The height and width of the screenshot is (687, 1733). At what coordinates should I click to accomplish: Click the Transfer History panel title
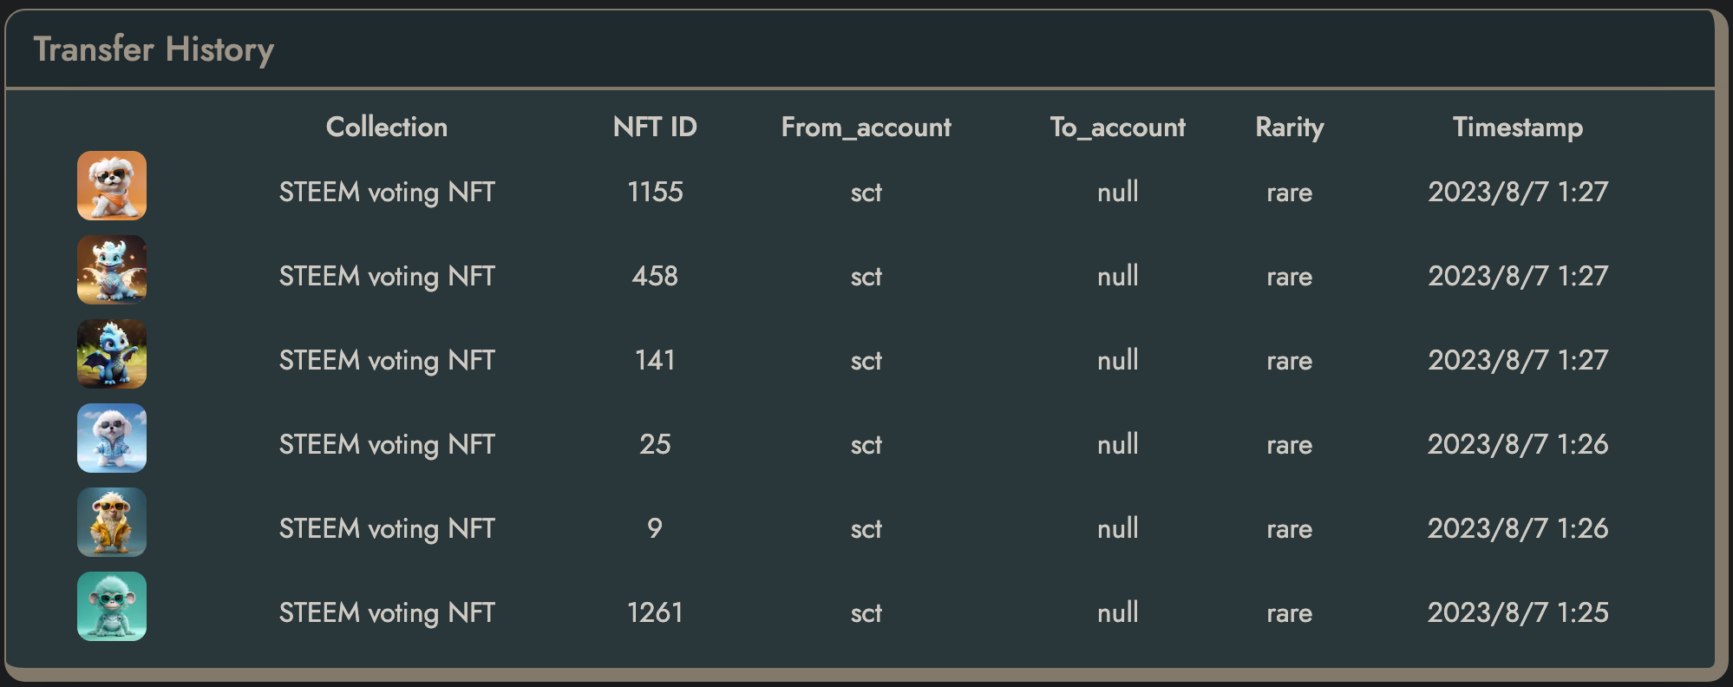point(154,49)
